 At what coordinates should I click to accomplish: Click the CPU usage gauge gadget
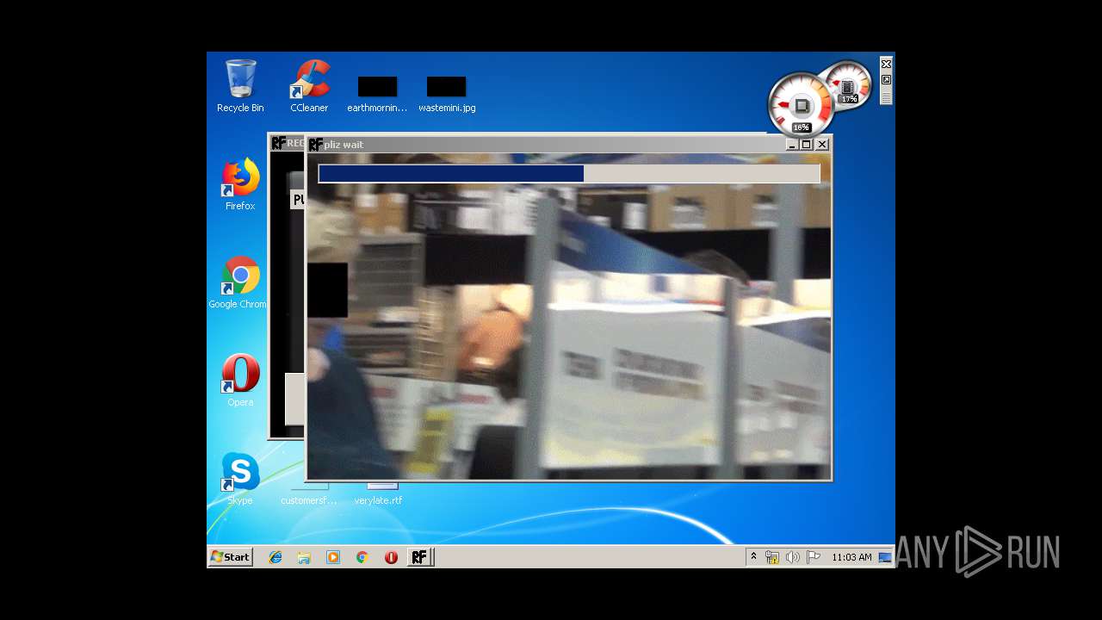[x=801, y=104]
